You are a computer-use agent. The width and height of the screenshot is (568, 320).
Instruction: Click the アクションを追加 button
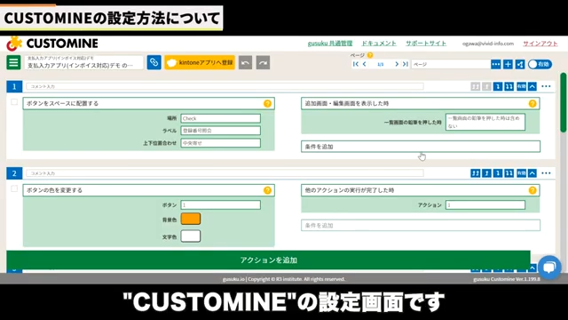click(268, 260)
